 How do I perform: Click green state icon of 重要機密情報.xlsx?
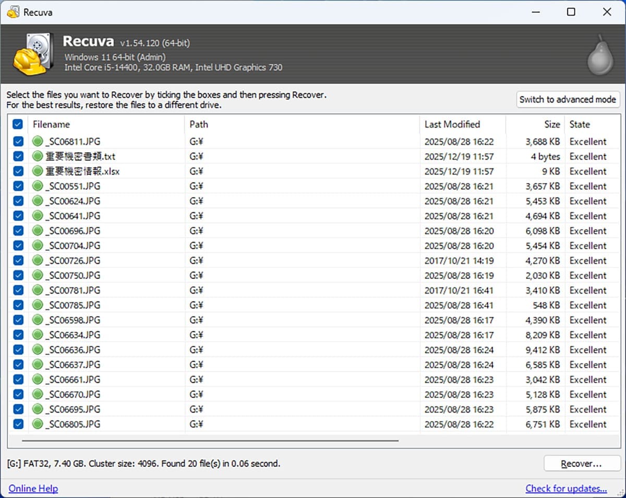pos(38,171)
